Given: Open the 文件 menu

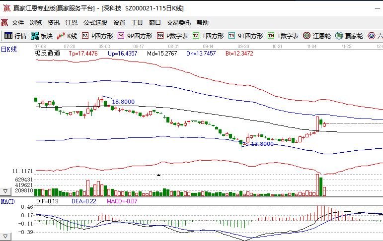Looking at the screenshot, I should (x=18, y=23).
